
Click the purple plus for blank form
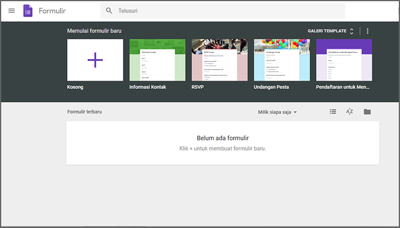tap(95, 60)
